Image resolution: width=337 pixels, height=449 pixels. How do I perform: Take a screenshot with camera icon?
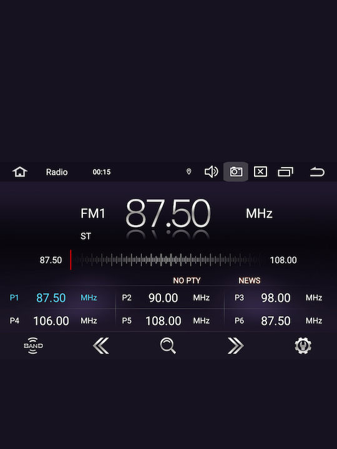[x=236, y=171]
